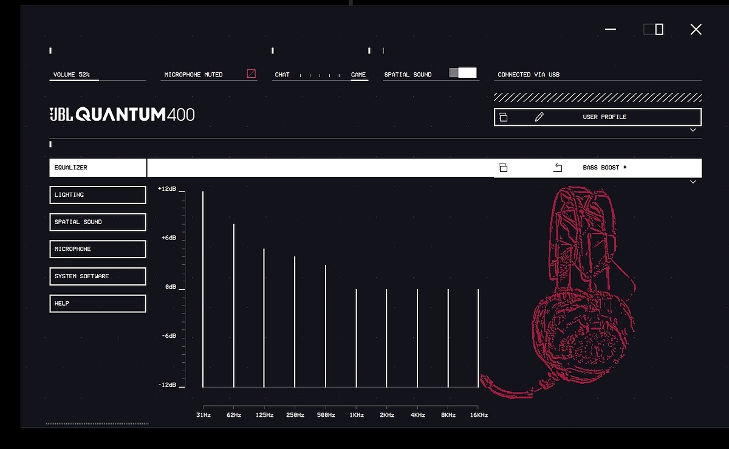Viewport: 729px width, 449px height.
Task: Select the Bass Boost preset name
Action: coord(604,168)
